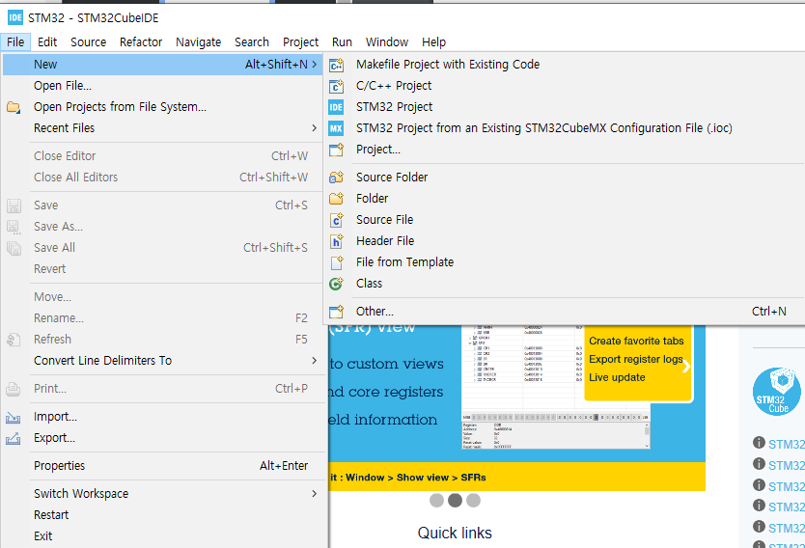Select File from Template entry
Viewport: 805px width, 548px height.
pos(565,261)
